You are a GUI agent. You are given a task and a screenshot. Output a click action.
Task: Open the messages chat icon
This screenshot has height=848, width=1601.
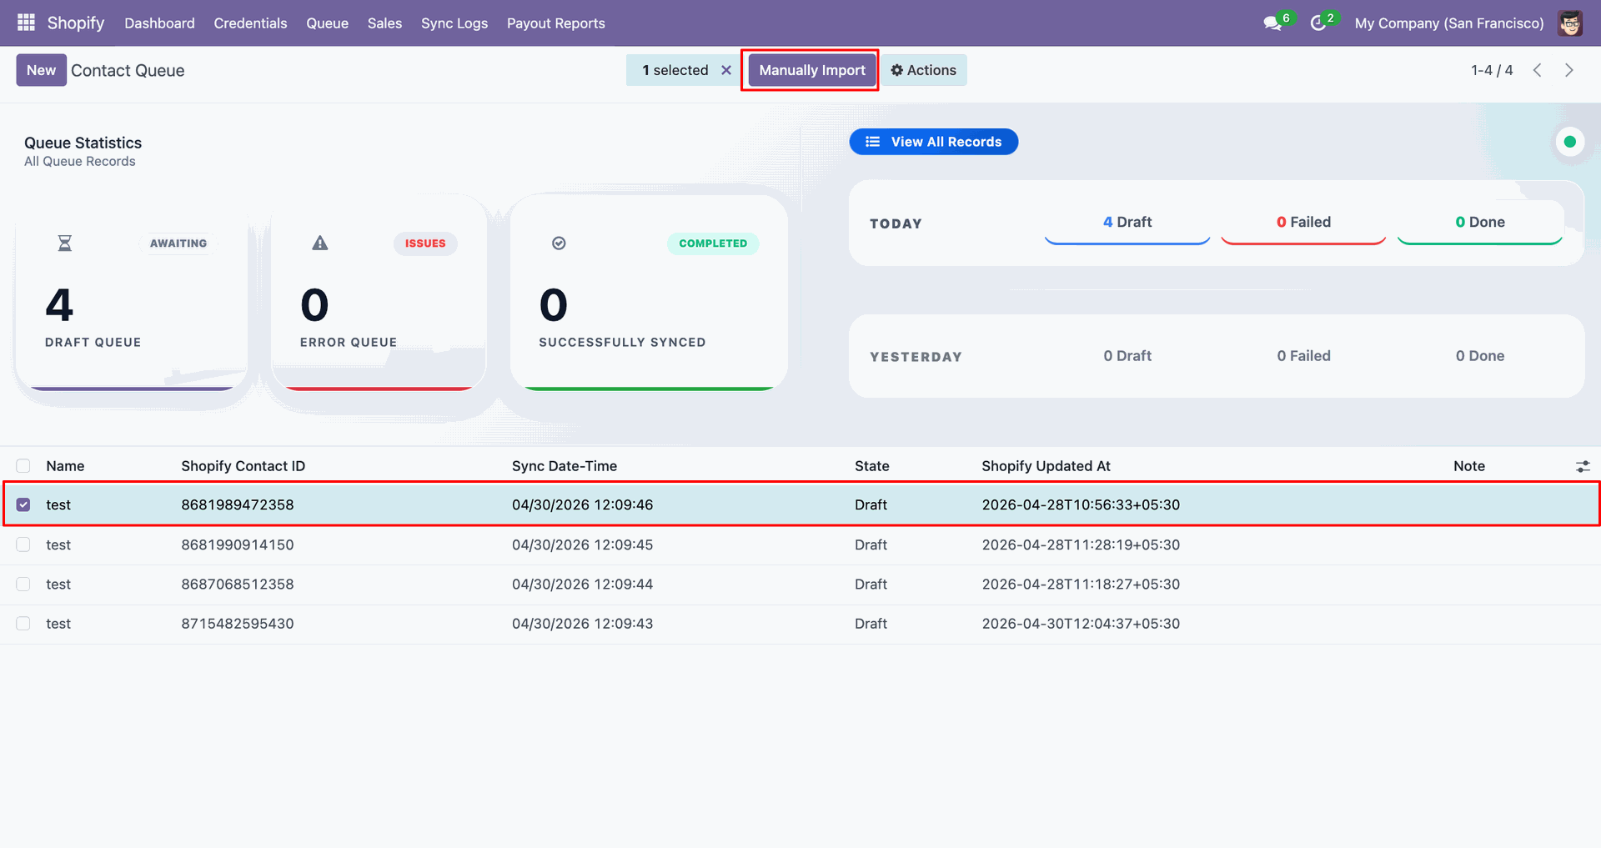pyautogui.click(x=1272, y=23)
